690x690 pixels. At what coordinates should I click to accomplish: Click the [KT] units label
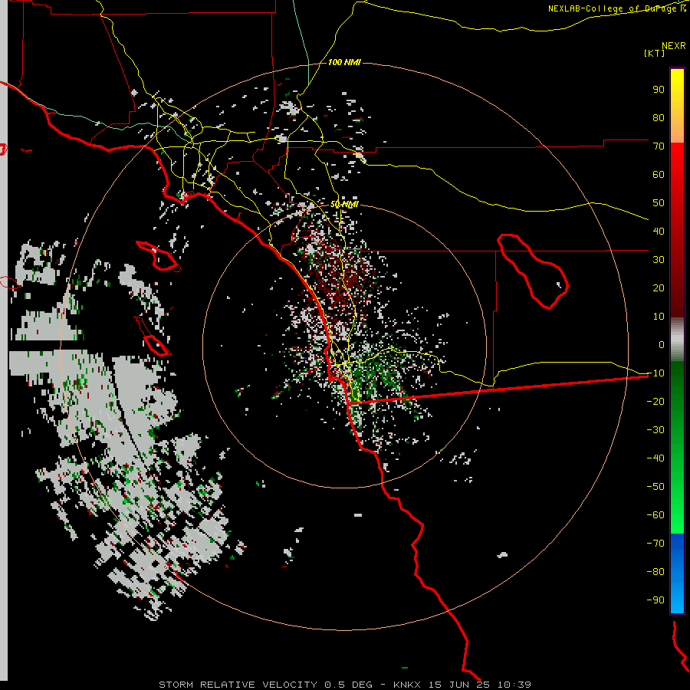click(x=654, y=53)
